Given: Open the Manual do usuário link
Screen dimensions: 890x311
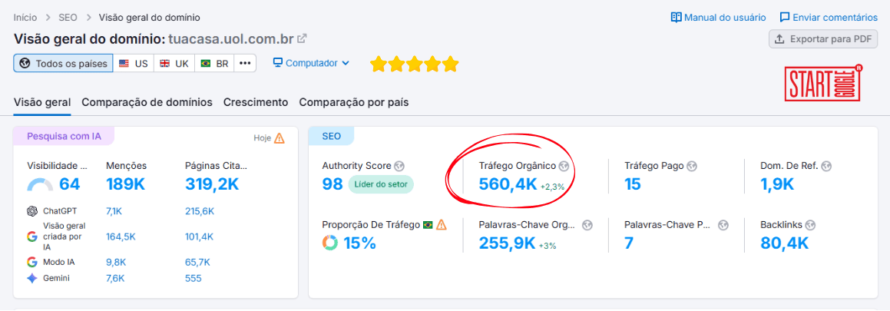Looking at the screenshot, I should (x=718, y=17).
